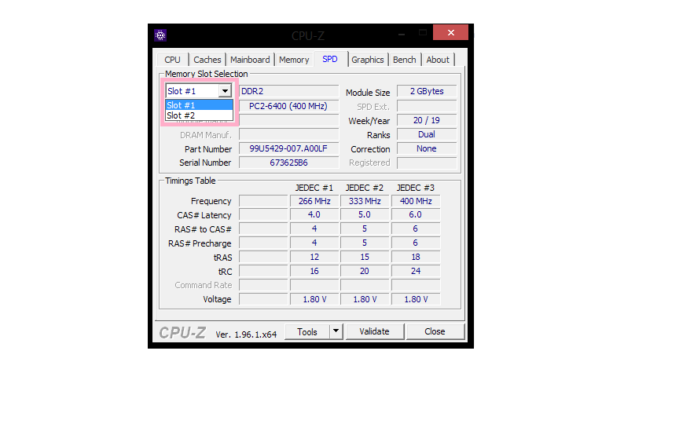Click the Close button at bottom
This screenshot has height=424, width=679.
coord(435,332)
